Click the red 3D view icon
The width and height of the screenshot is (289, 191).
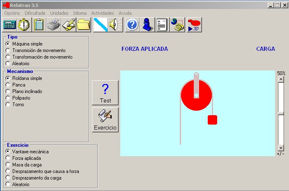pos(194,25)
